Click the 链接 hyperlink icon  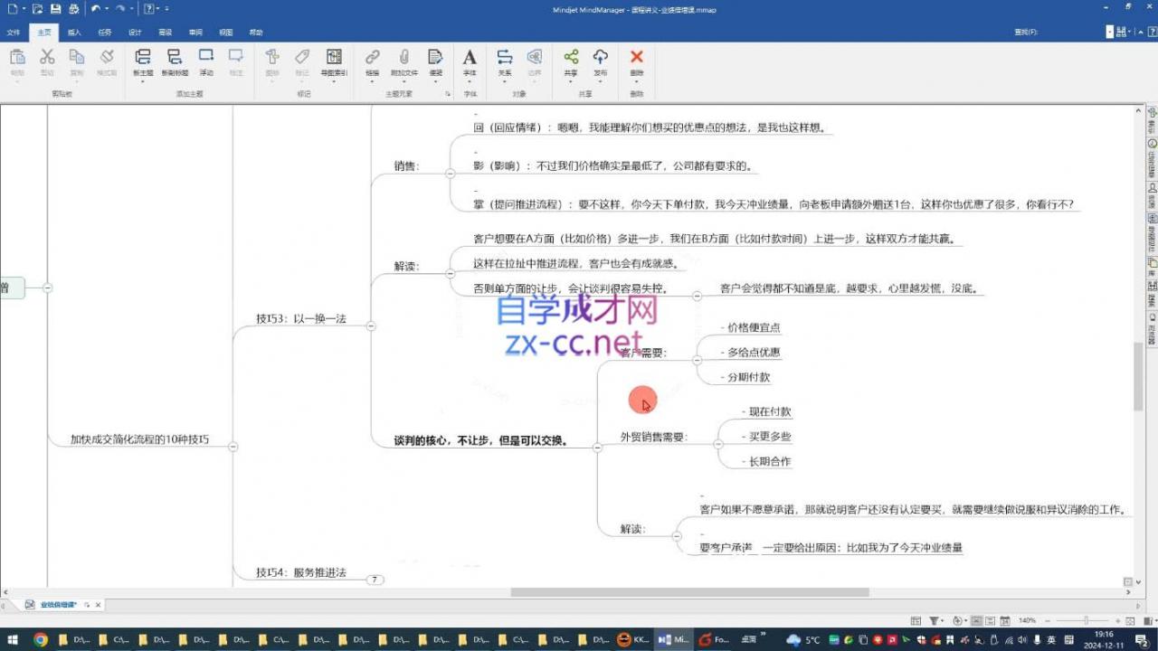coord(373,59)
